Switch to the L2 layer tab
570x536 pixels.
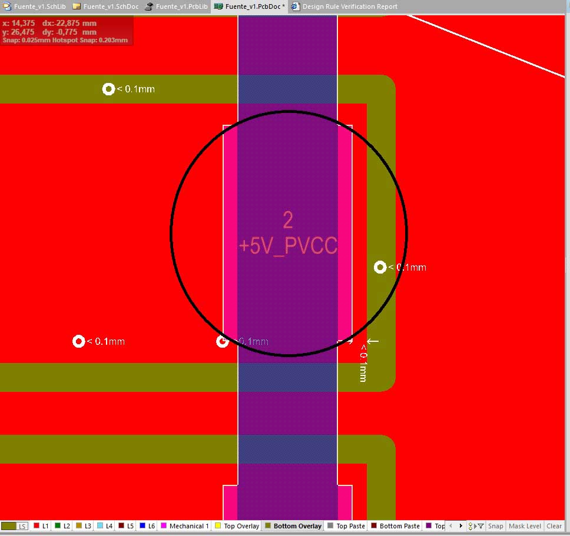63,526
